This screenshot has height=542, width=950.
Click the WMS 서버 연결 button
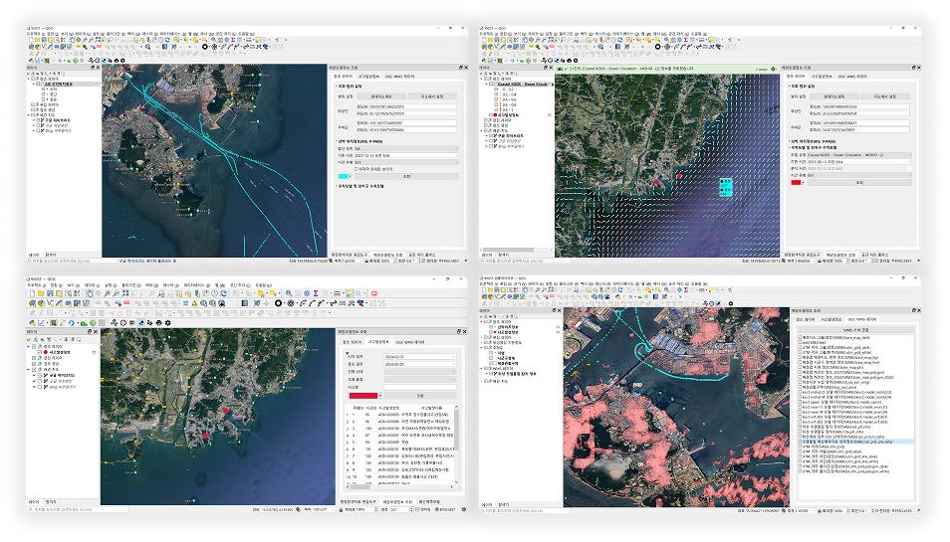click(853, 329)
